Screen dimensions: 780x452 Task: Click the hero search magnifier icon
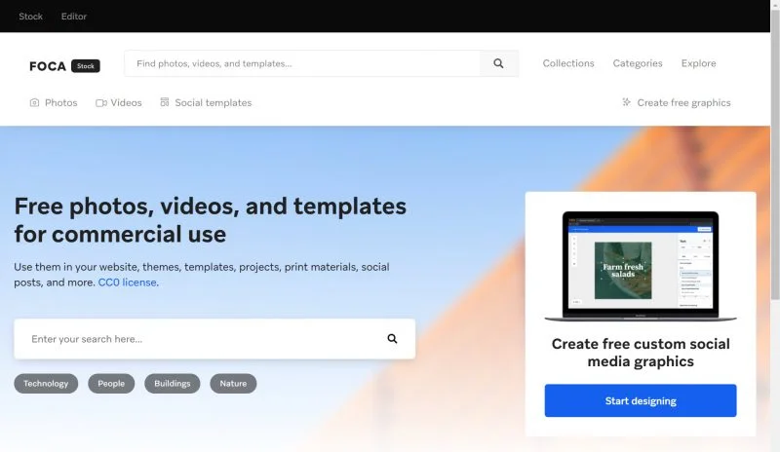pos(392,339)
